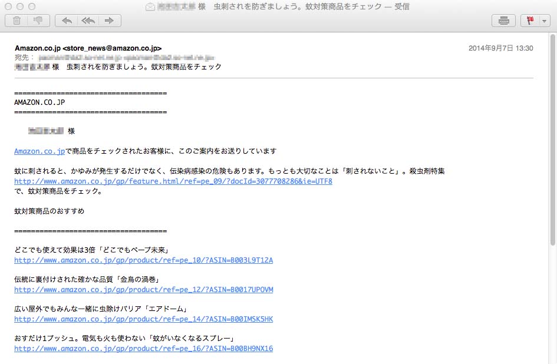Viewport: 557px width, 364px height.
Task: Open product link ASIN=B00IMSK5HK
Action: click(143, 319)
